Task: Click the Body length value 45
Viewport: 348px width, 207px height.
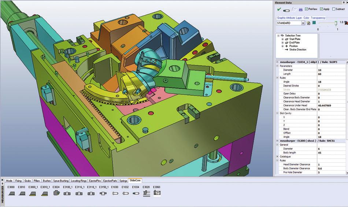Action: [x=332, y=153]
